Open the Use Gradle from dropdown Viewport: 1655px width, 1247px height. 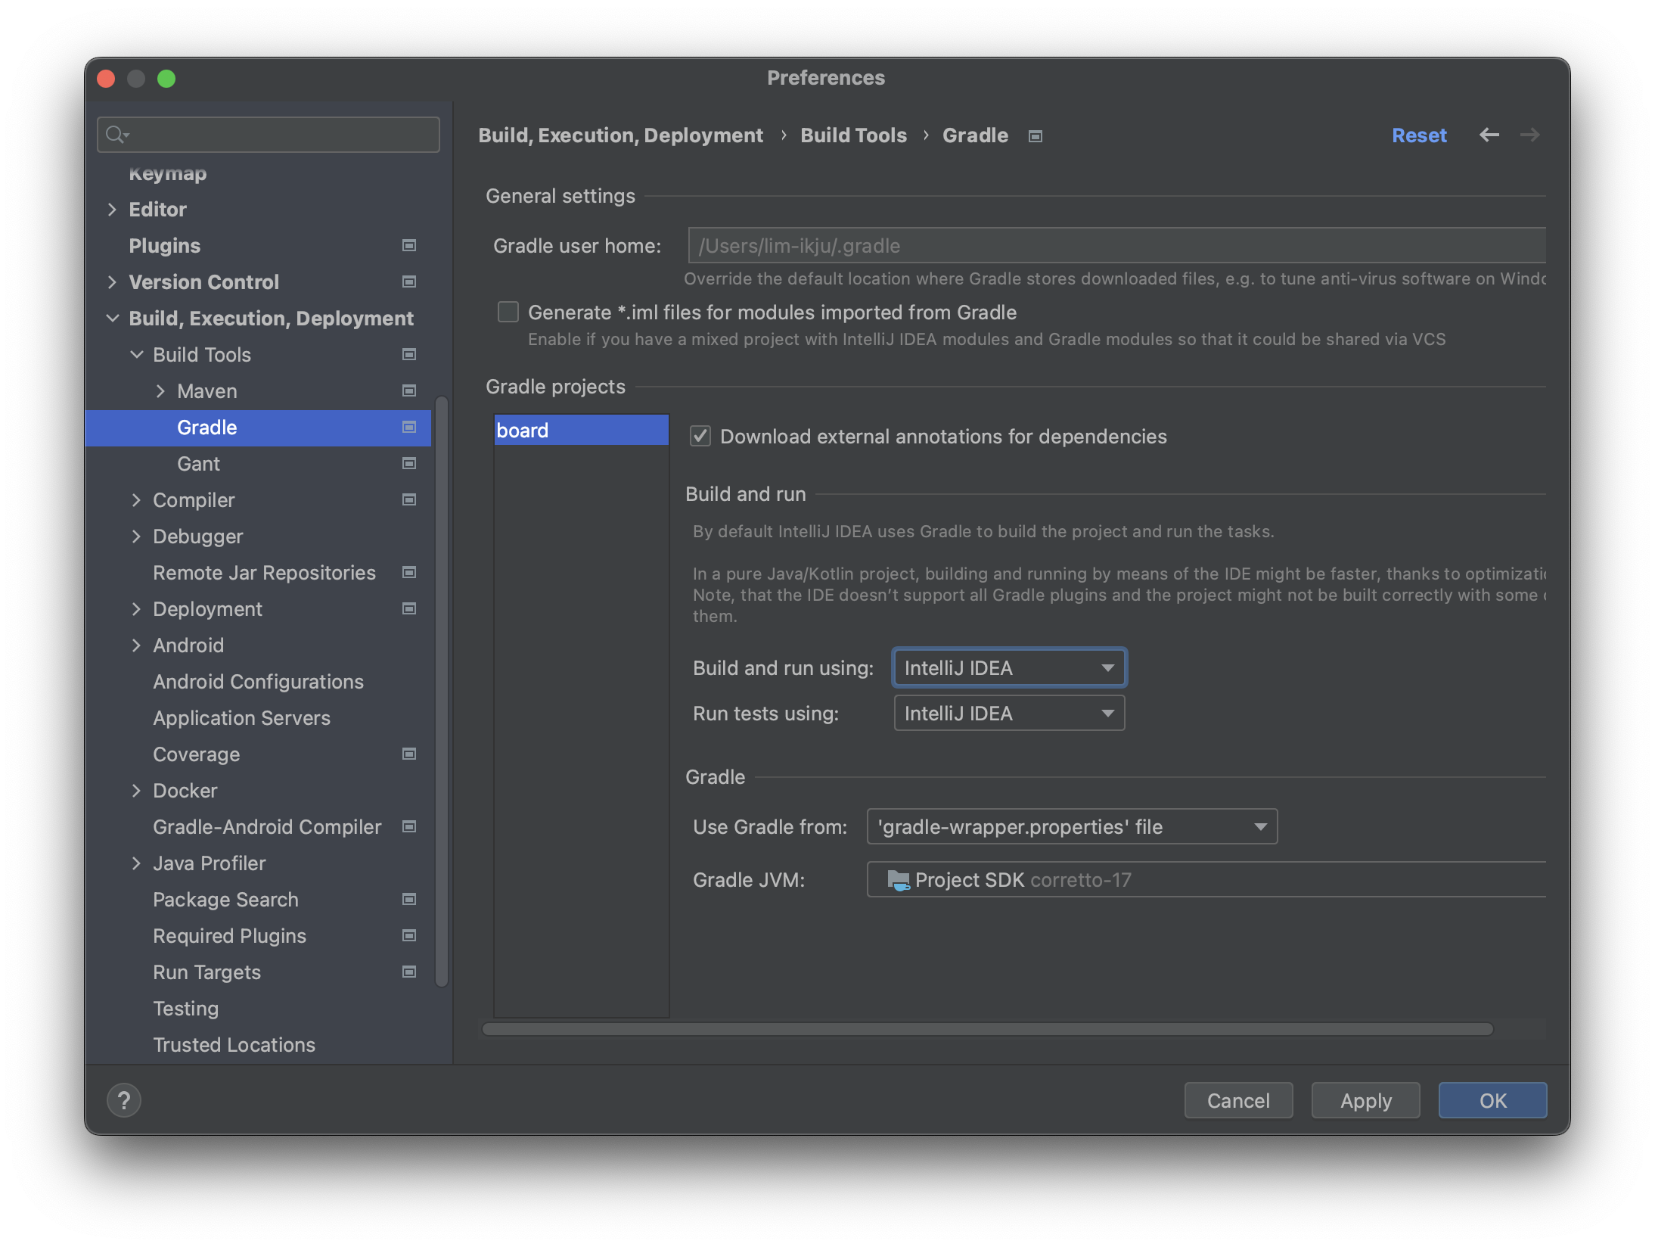(x=1071, y=826)
